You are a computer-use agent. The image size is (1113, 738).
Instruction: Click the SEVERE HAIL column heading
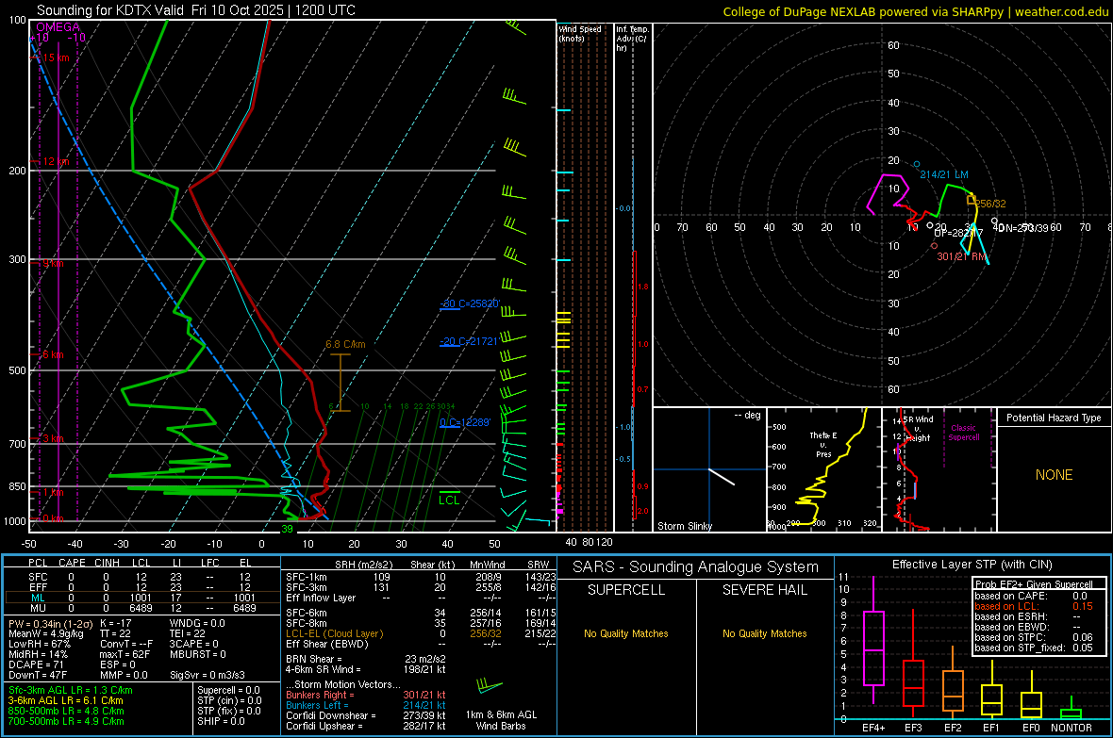[x=764, y=590]
